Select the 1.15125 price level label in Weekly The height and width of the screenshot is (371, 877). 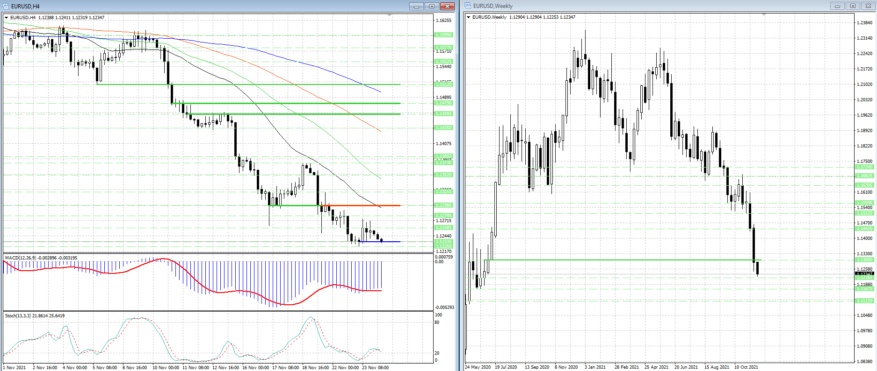pos(864,213)
